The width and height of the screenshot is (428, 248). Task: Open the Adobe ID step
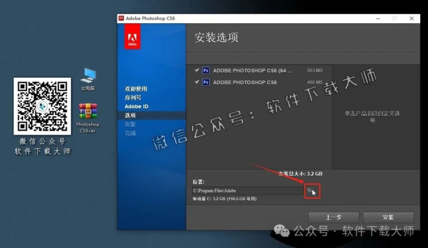136,106
